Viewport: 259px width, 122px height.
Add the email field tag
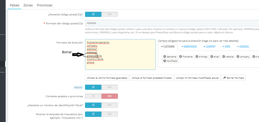pos(215,57)
